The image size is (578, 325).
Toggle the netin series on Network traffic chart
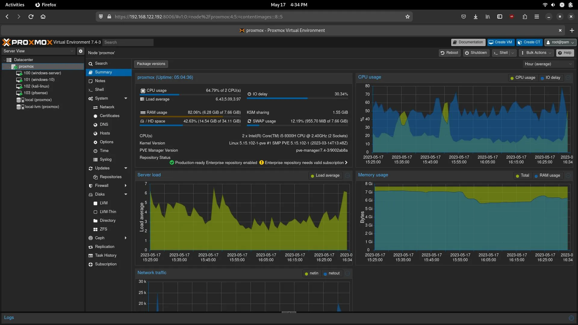click(312, 273)
